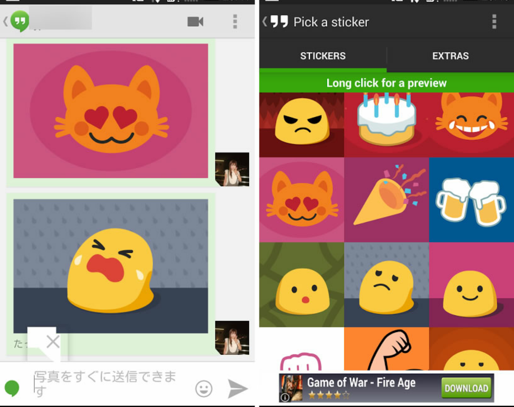
Task: Pick the heart-eyes cat sticker in grid
Action: (302, 200)
